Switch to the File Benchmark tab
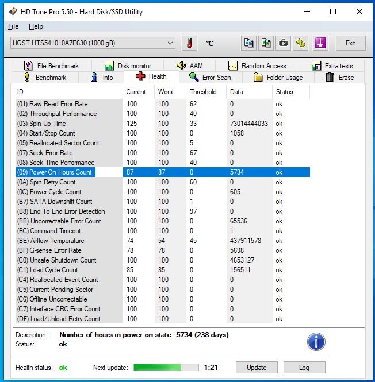375x382 pixels. (52, 66)
